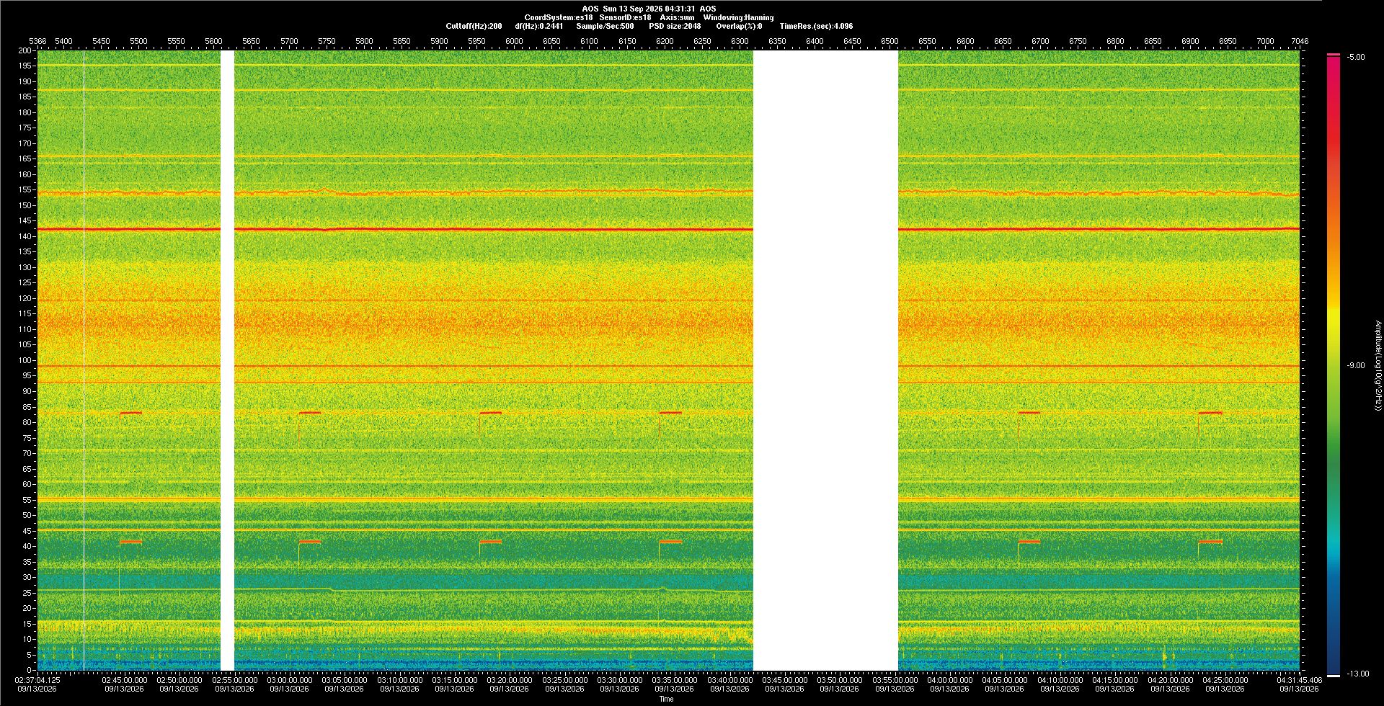The height and width of the screenshot is (706, 1384).
Task: Click the start timestamp 02:37:04.125
Action: click(38, 679)
